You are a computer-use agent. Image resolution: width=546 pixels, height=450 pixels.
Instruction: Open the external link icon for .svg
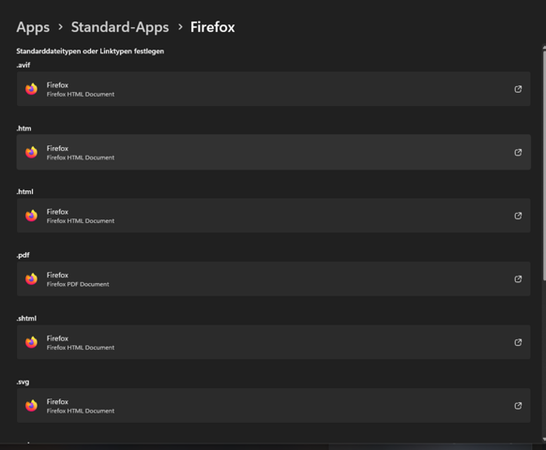(518, 406)
